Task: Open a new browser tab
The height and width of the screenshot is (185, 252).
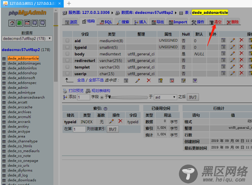Action: click(x=69, y=3)
